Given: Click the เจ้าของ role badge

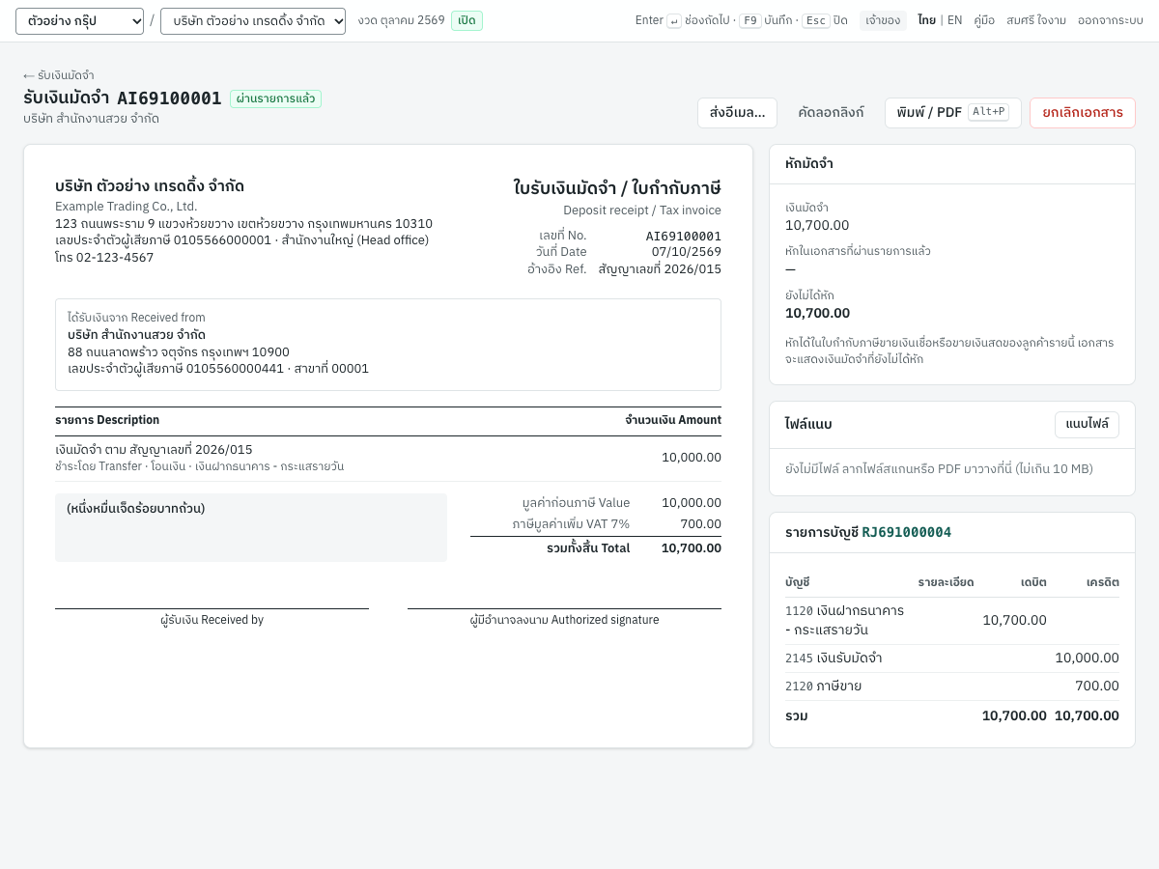Looking at the screenshot, I should tap(883, 20).
